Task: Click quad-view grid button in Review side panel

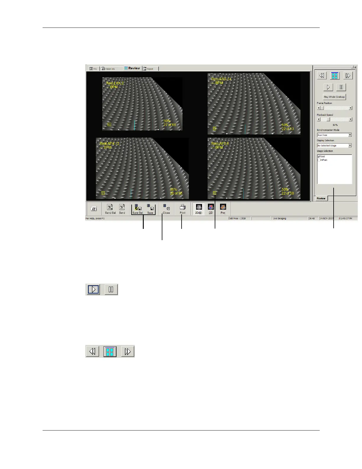Action: click(x=335, y=76)
